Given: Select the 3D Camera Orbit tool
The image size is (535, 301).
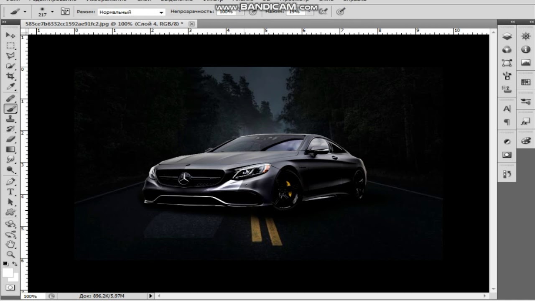Looking at the screenshot, I should (x=10, y=234).
